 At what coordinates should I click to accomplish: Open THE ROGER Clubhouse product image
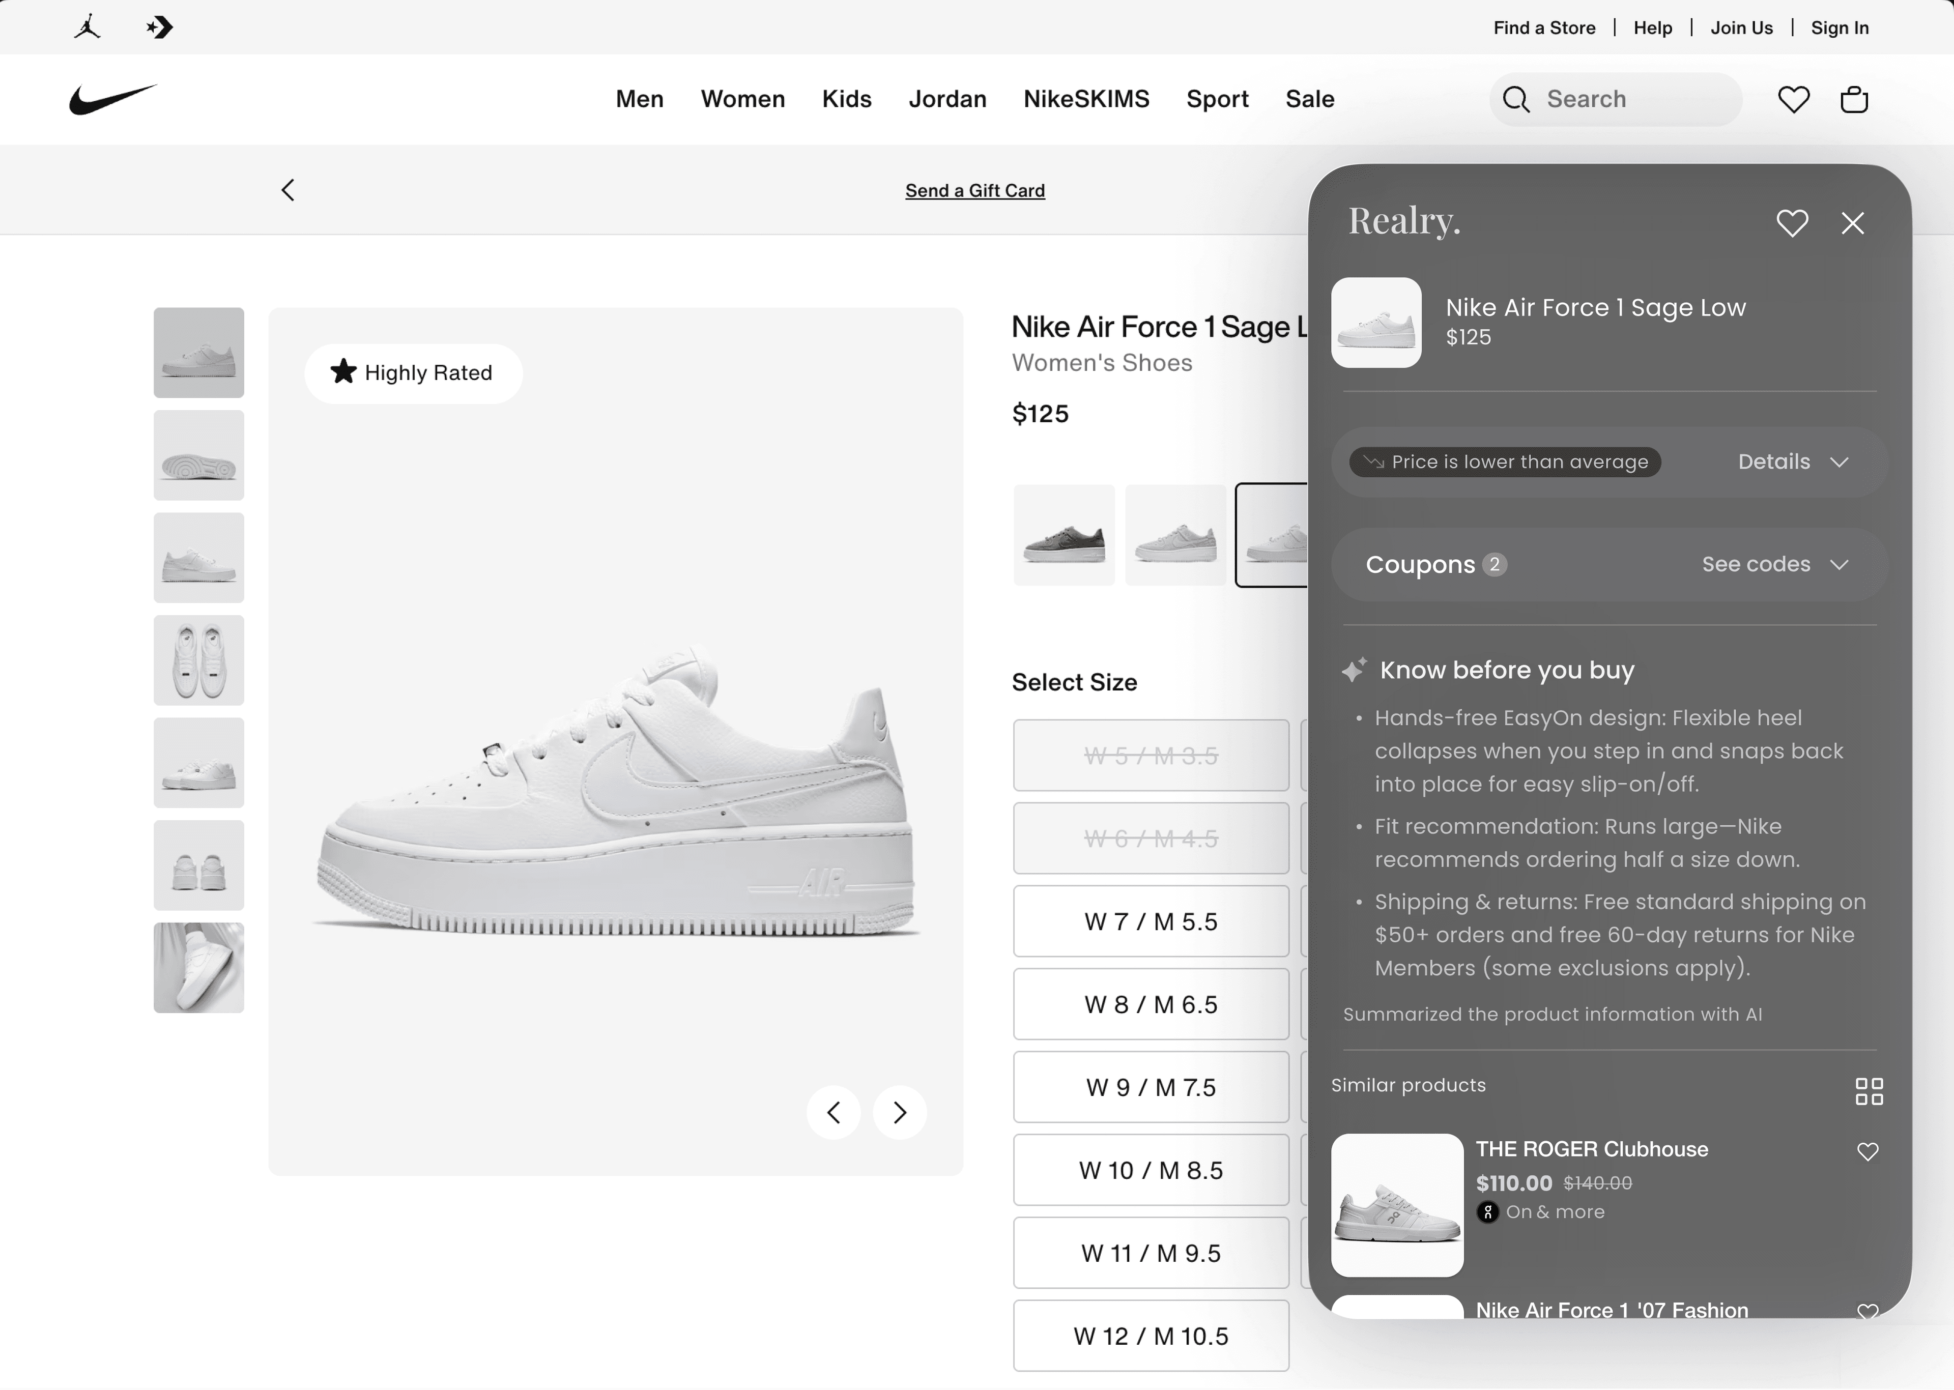point(1398,1206)
